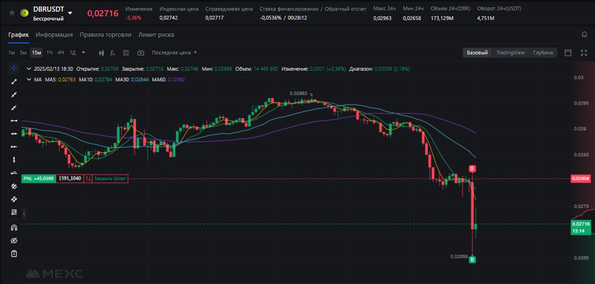Viewport: 595px width, 284px height.
Task: Open the Последняя цена price type dropdown
Action: pos(174,53)
